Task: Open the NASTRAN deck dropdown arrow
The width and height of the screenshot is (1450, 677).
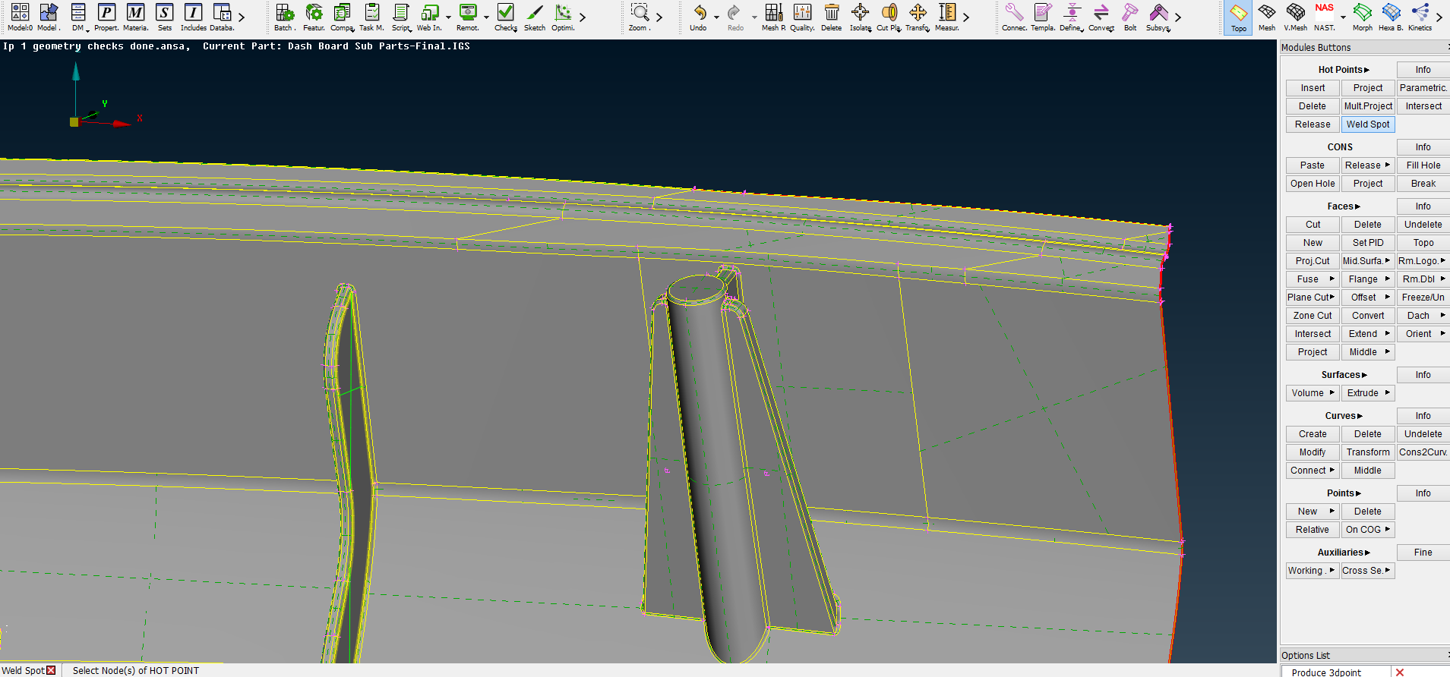Action: [1343, 17]
